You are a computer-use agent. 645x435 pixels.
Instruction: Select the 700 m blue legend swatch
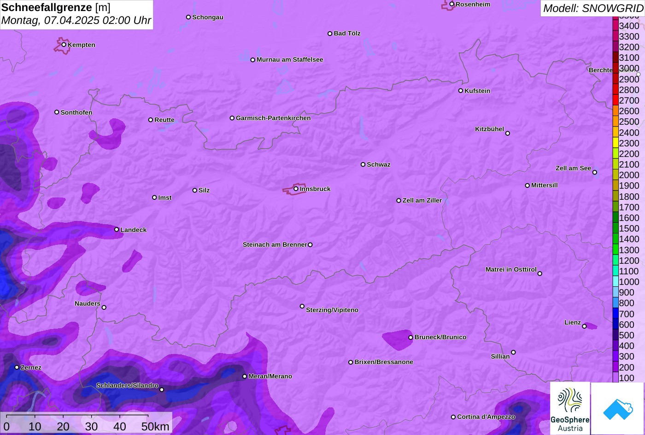click(x=616, y=314)
